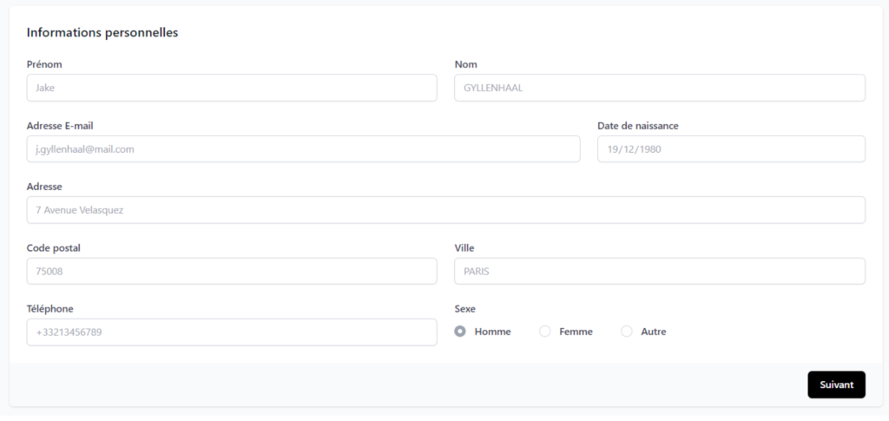
Task: Click the Prénom input field
Action: [x=232, y=88]
